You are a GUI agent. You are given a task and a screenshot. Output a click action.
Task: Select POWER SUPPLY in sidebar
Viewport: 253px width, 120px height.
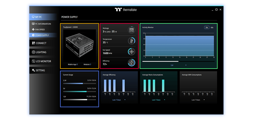(43, 35)
